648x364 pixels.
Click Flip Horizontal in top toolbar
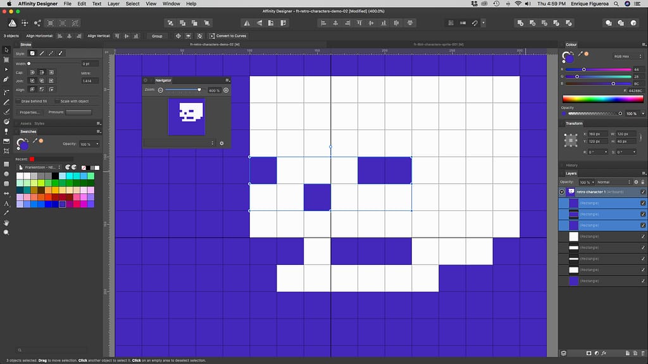[247, 23]
